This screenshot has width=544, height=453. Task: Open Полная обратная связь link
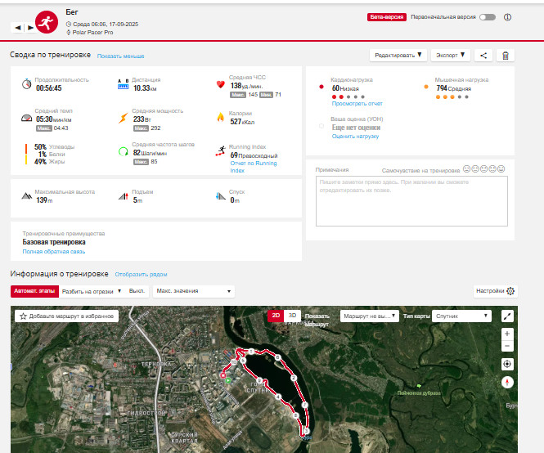point(54,252)
